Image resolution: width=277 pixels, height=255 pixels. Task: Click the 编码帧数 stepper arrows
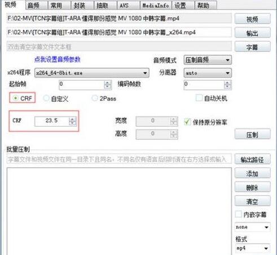pyautogui.click(x=227, y=85)
